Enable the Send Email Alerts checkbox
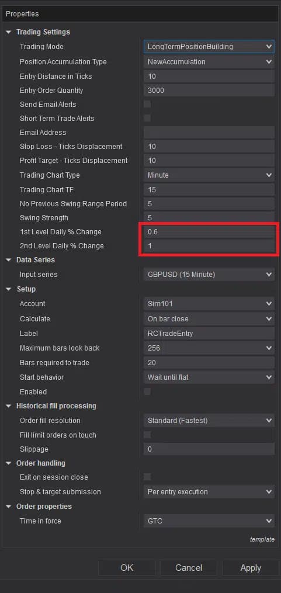The height and width of the screenshot is (593, 281). pyautogui.click(x=147, y=104)
